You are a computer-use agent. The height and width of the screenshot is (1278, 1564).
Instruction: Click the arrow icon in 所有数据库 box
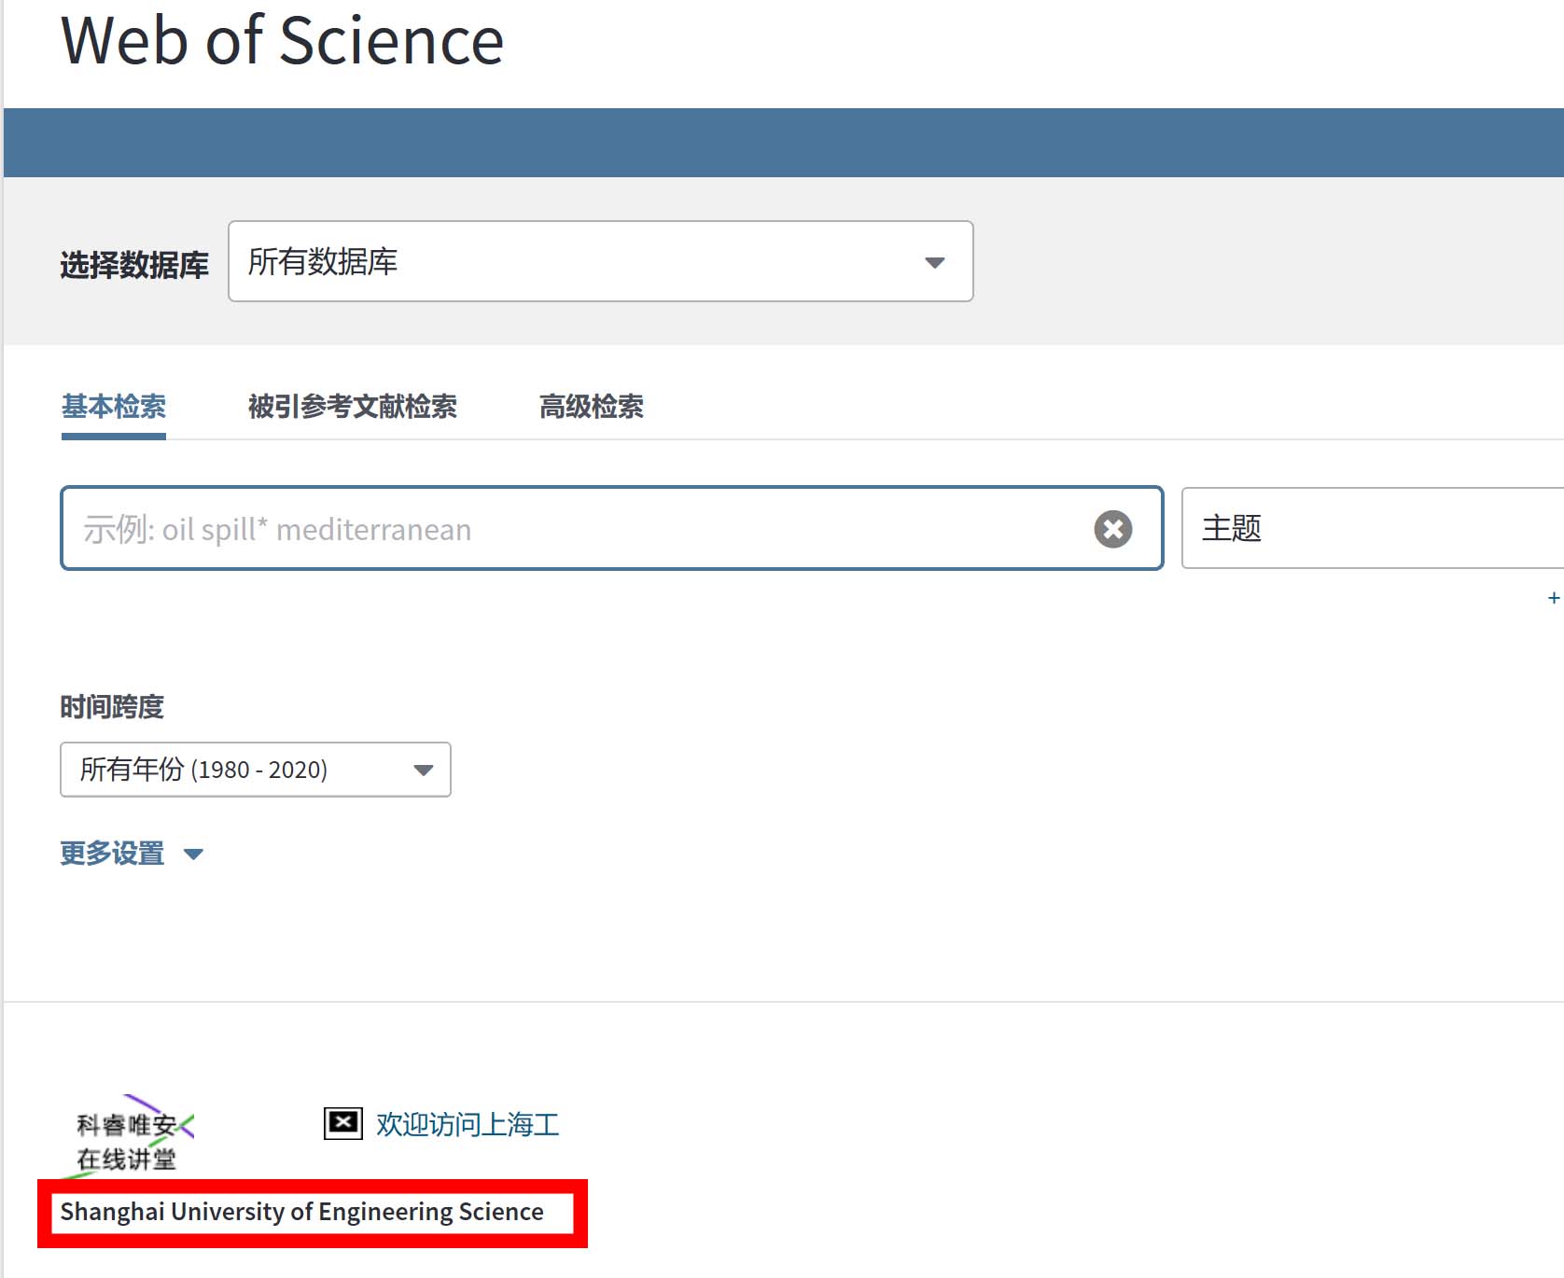934,263
